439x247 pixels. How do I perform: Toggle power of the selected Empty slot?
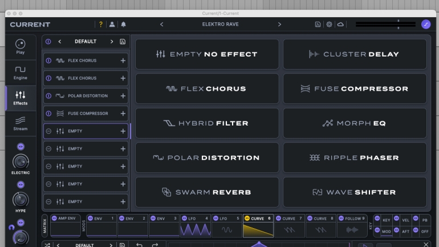tap(48, 131)
